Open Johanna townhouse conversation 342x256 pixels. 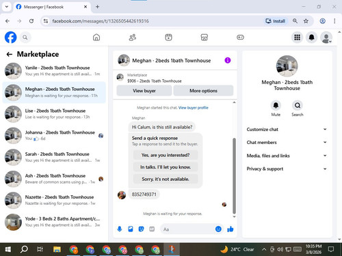pos(54,135)
